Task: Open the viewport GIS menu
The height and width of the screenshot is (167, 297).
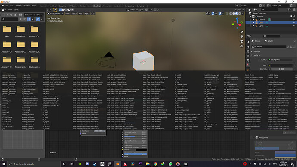Action: click(x=93, y=14)
